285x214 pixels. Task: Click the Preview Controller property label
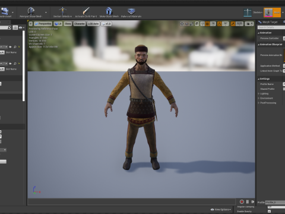[270, 38]
